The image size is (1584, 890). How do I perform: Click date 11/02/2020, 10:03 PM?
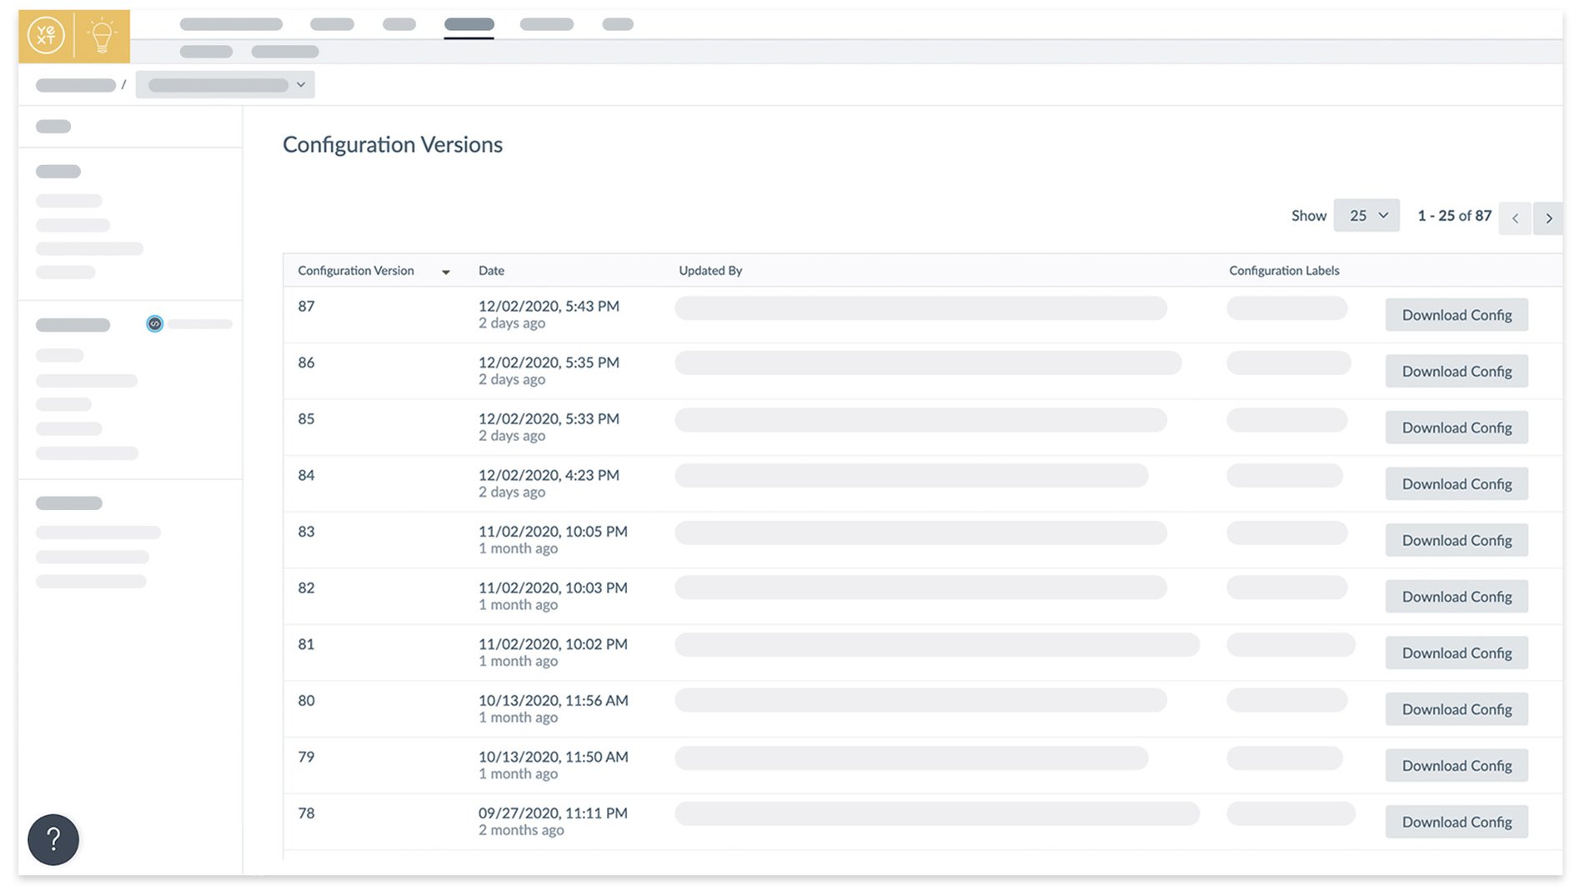coord(553,587)
